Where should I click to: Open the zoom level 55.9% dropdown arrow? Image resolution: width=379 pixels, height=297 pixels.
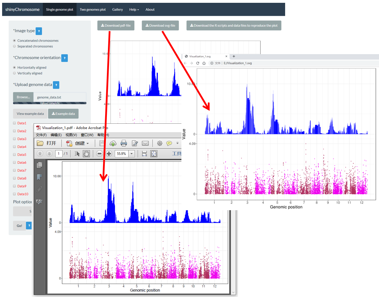coord(132,154)
